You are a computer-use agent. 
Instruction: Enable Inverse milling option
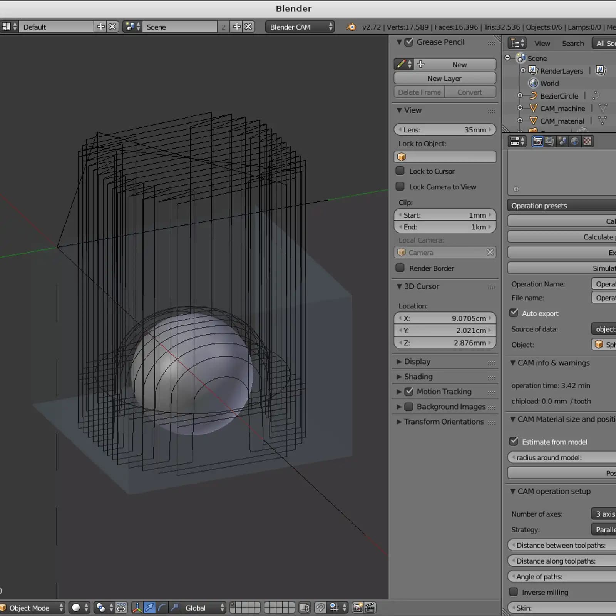[x=514, y=592]
